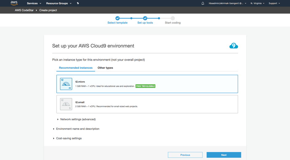Expand Environment name and description
Screen dimensions: 290x160
(76, 129)
